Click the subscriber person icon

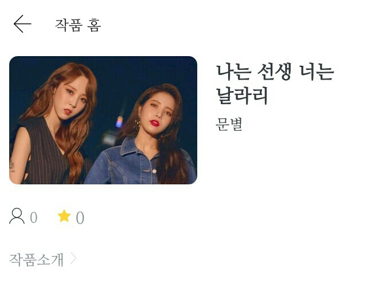click(17, 216)
